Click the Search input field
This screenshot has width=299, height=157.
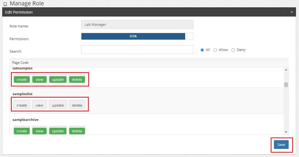pos(137,50)
